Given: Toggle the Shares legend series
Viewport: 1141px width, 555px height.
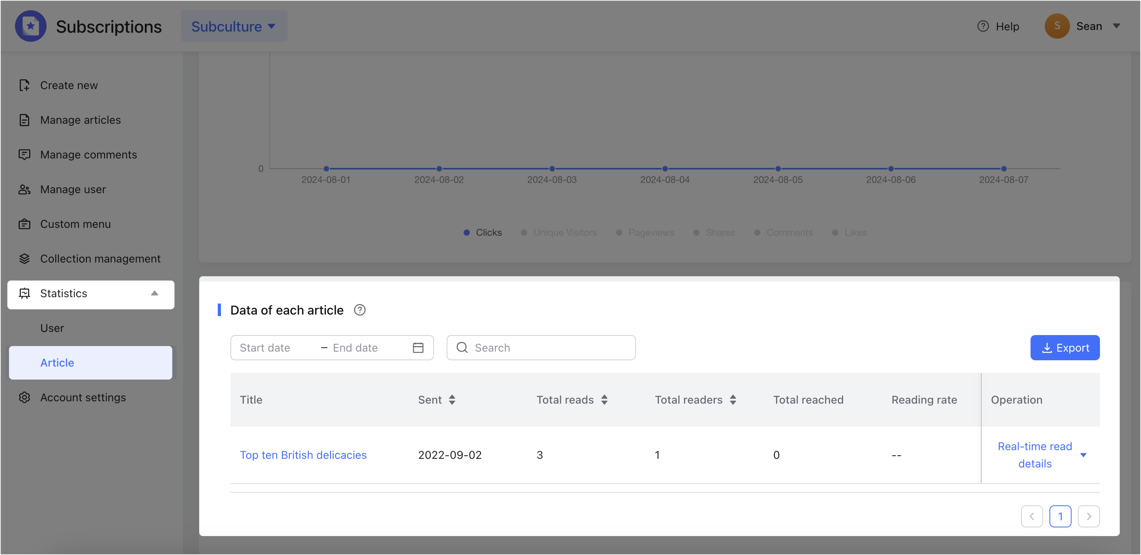Looking at the screenshot, I should 714,232.
